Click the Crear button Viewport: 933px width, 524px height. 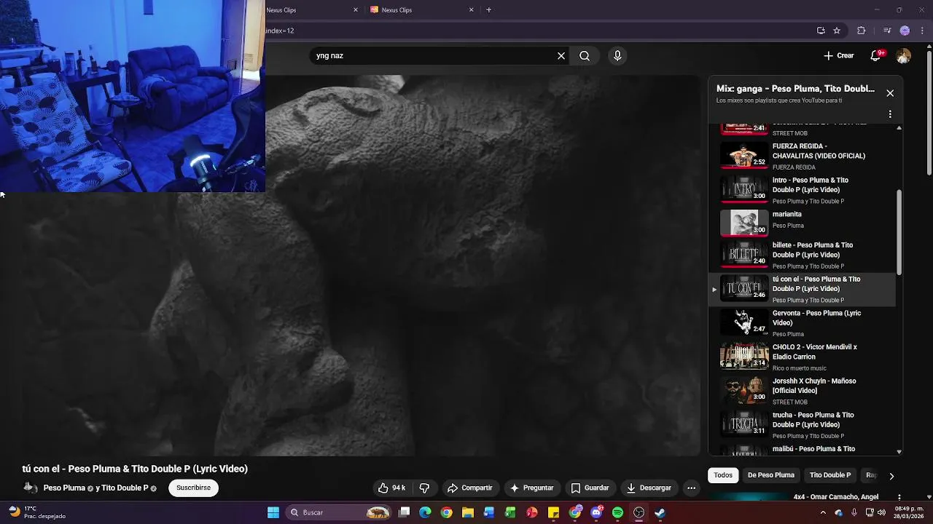pos(838,55)
